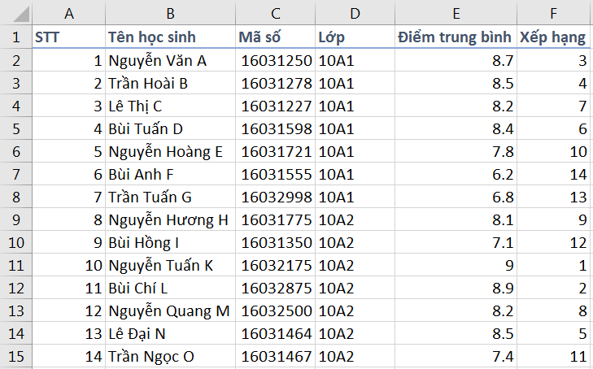Select cell with Trần Tuấn G
Image resolution: width=593 pixels, height=369 pixels.
click(170, 197)
